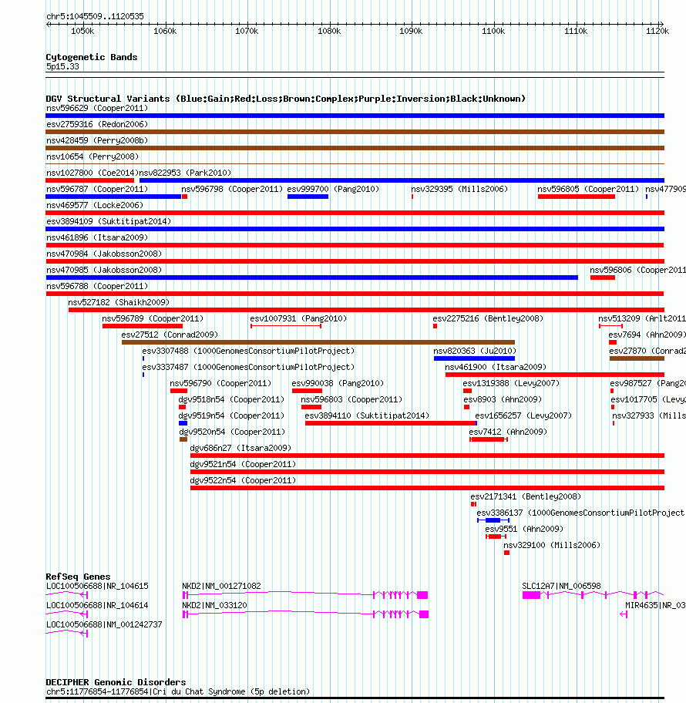Click the nsv329100 (Mills2006) label
This screenshot has height=703, width=686.
pos(552,544)
